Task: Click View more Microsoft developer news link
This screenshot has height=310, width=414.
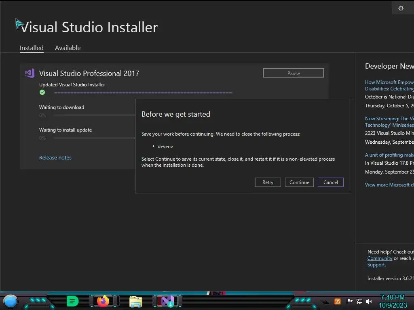Action: 389,185
